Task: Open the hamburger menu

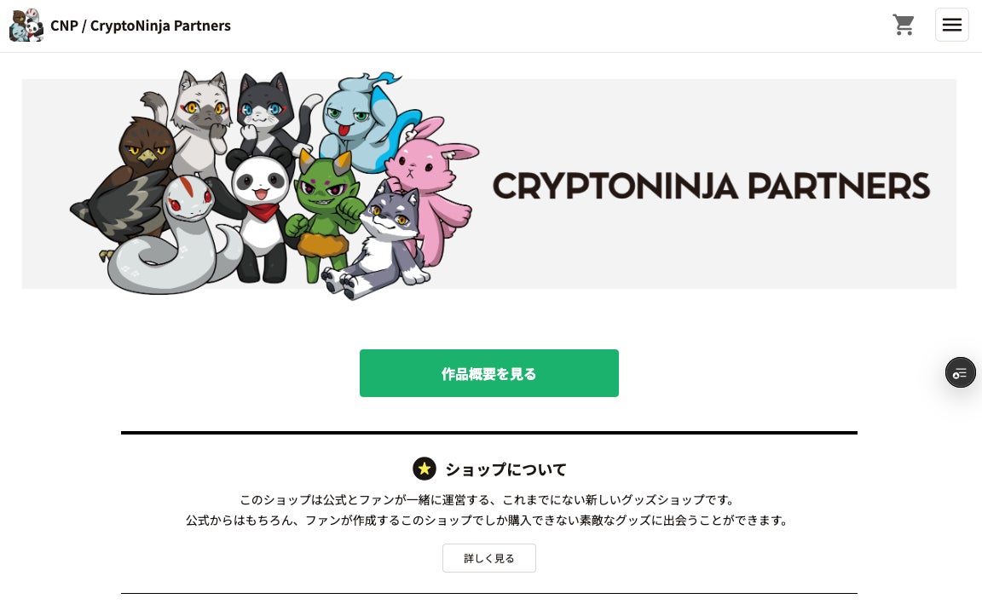Action: click(x=951, y=25)
